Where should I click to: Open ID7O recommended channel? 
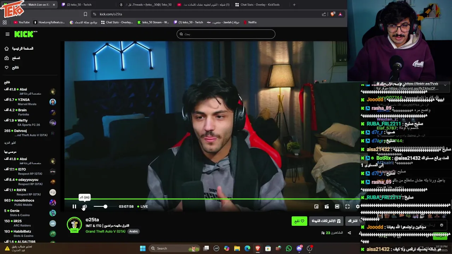coord(30,171)
